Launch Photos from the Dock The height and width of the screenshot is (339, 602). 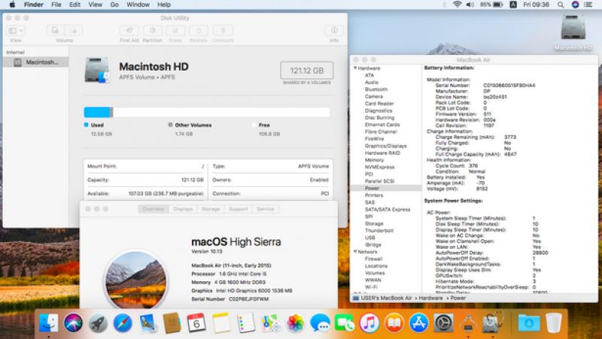(x=295, y=323)
